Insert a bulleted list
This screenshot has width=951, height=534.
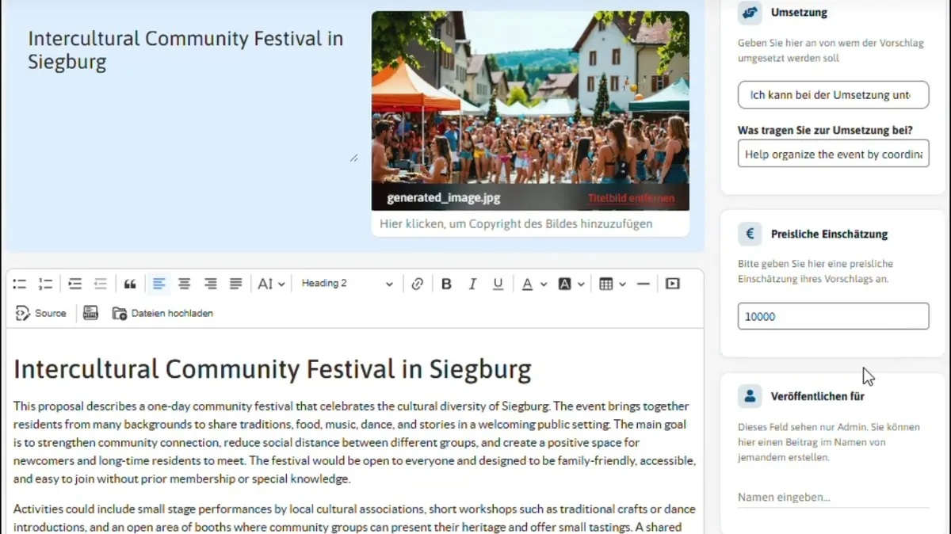[x=20, y=284]
